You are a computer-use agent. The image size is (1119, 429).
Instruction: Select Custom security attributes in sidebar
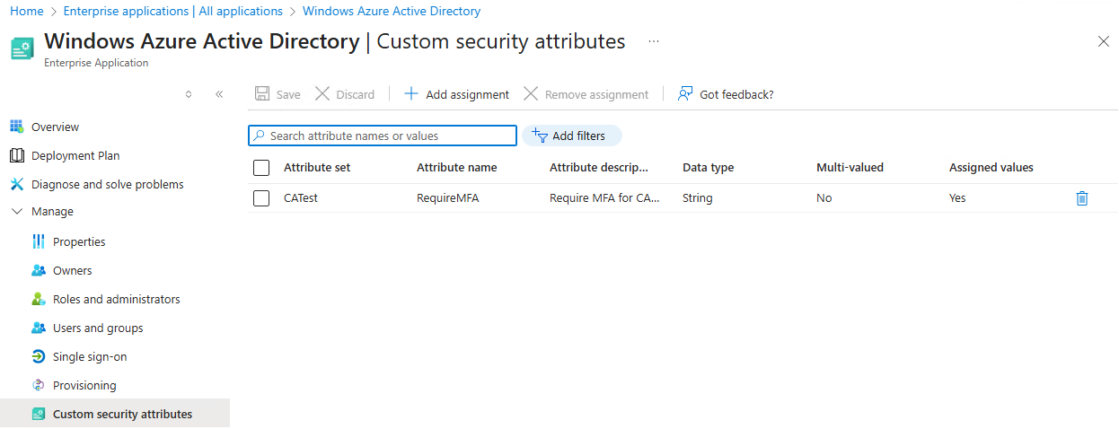[x=115, y=414]
